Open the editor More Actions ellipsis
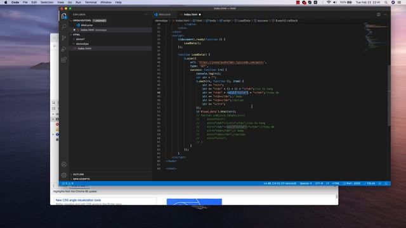This screenshot has width=406, height=228. pos(385,15)
